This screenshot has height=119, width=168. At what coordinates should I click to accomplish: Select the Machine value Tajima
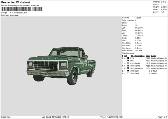tap(138, 17)
